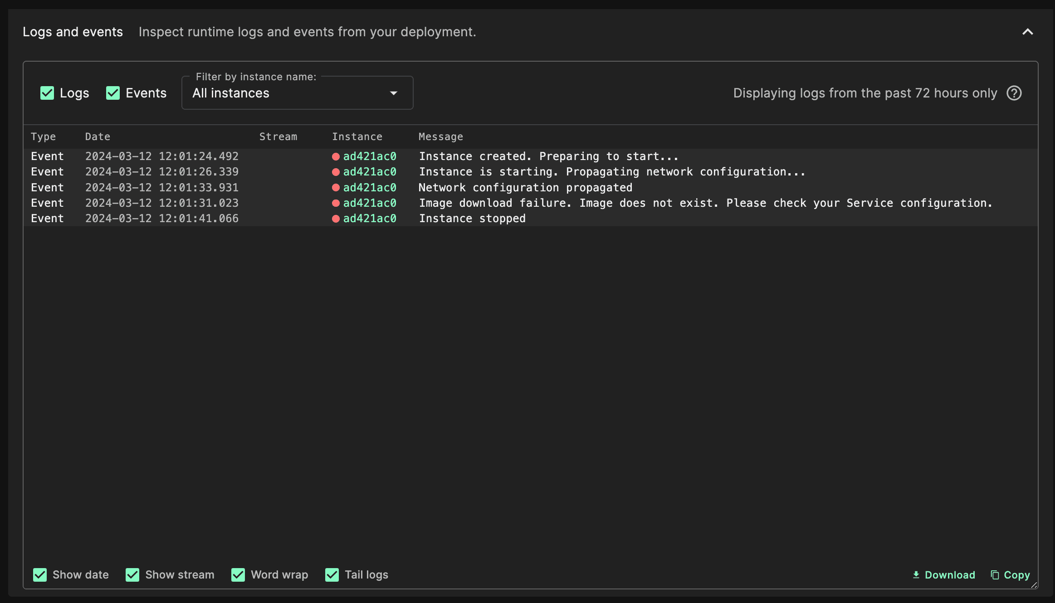Screen dimensions: 1055x603
Task: Click the Download logs link
Action: [949, 575]
